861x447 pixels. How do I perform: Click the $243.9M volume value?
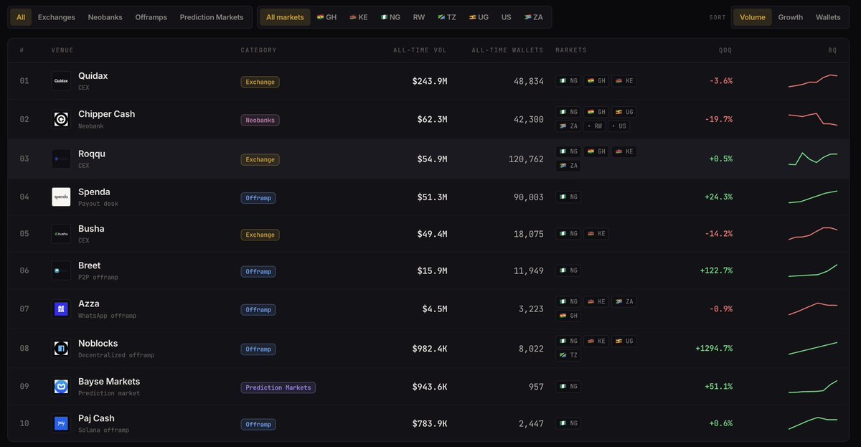pos(429,81)
